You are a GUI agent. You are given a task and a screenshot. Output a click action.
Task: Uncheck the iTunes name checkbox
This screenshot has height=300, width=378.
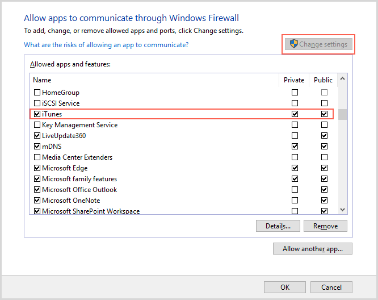[37, 114]
